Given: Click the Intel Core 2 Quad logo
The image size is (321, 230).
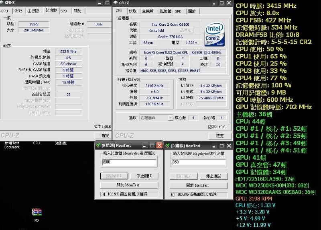Looking at the screenshot, I should click(x=215, y=34).
